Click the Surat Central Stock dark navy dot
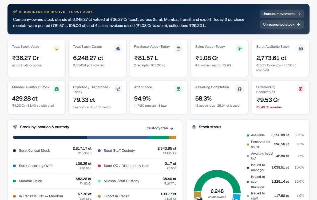 pyautogui.click(x=14, y=151)
